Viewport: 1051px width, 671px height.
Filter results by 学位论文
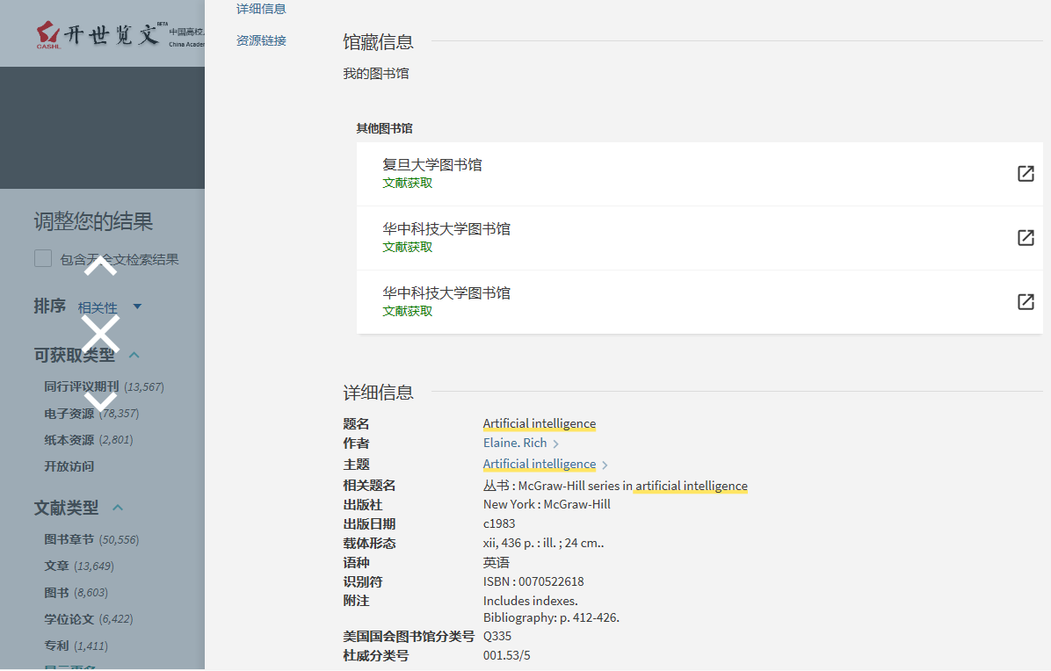coord(69,619)
